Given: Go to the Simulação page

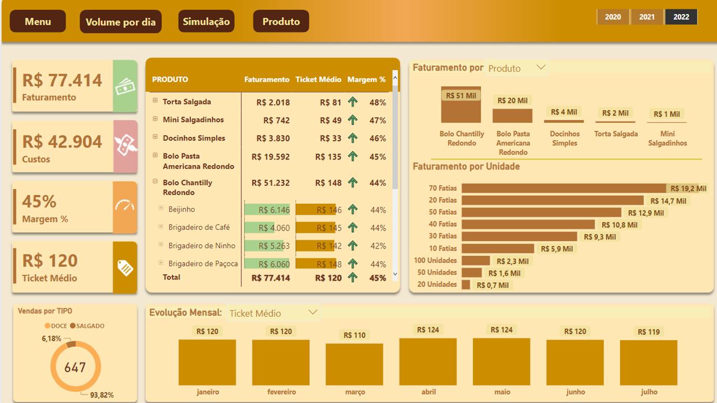Looking at the screenshot, I should pyautogui.click(x=206, y=22).
